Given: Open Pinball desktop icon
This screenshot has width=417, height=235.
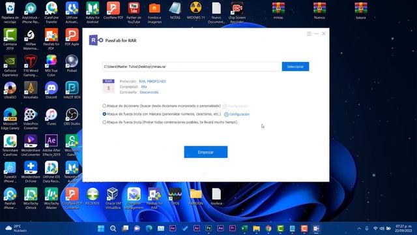Looking at the screenshot, I should (x=72, y=64).
